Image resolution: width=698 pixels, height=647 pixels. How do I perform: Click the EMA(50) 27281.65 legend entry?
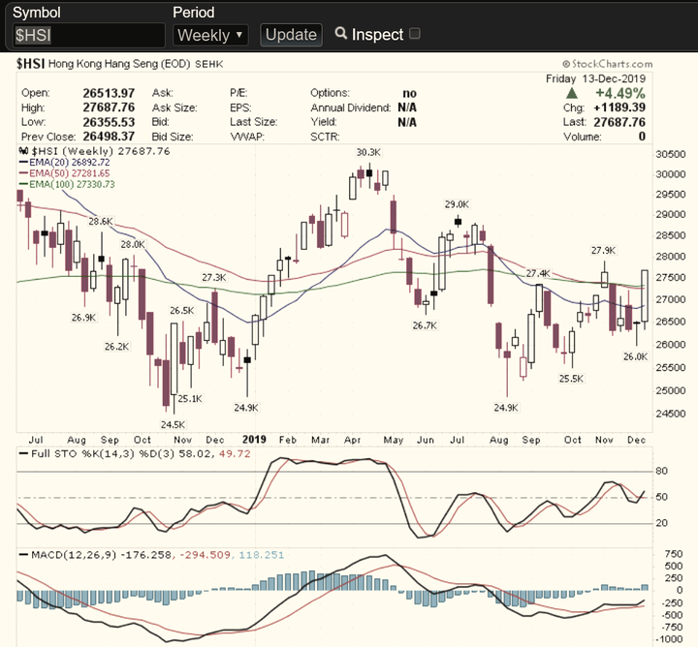(x=65, y=173)
